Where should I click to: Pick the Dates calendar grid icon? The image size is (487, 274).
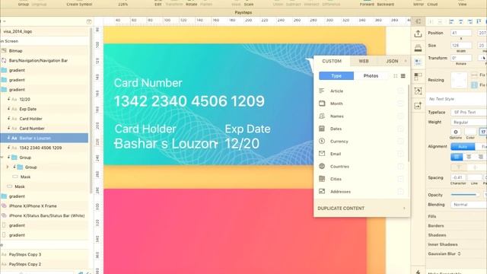coord(322,129)
